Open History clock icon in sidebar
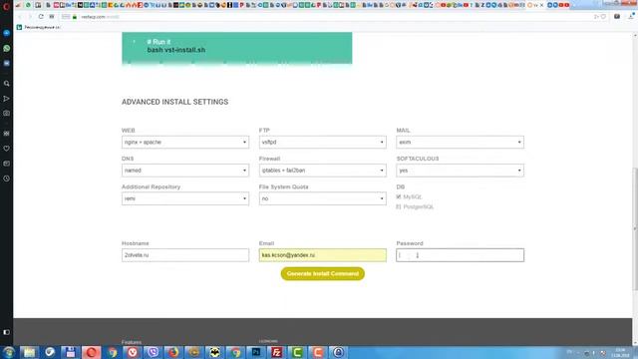This screenshot has height=359, width=638. point(7,179)
